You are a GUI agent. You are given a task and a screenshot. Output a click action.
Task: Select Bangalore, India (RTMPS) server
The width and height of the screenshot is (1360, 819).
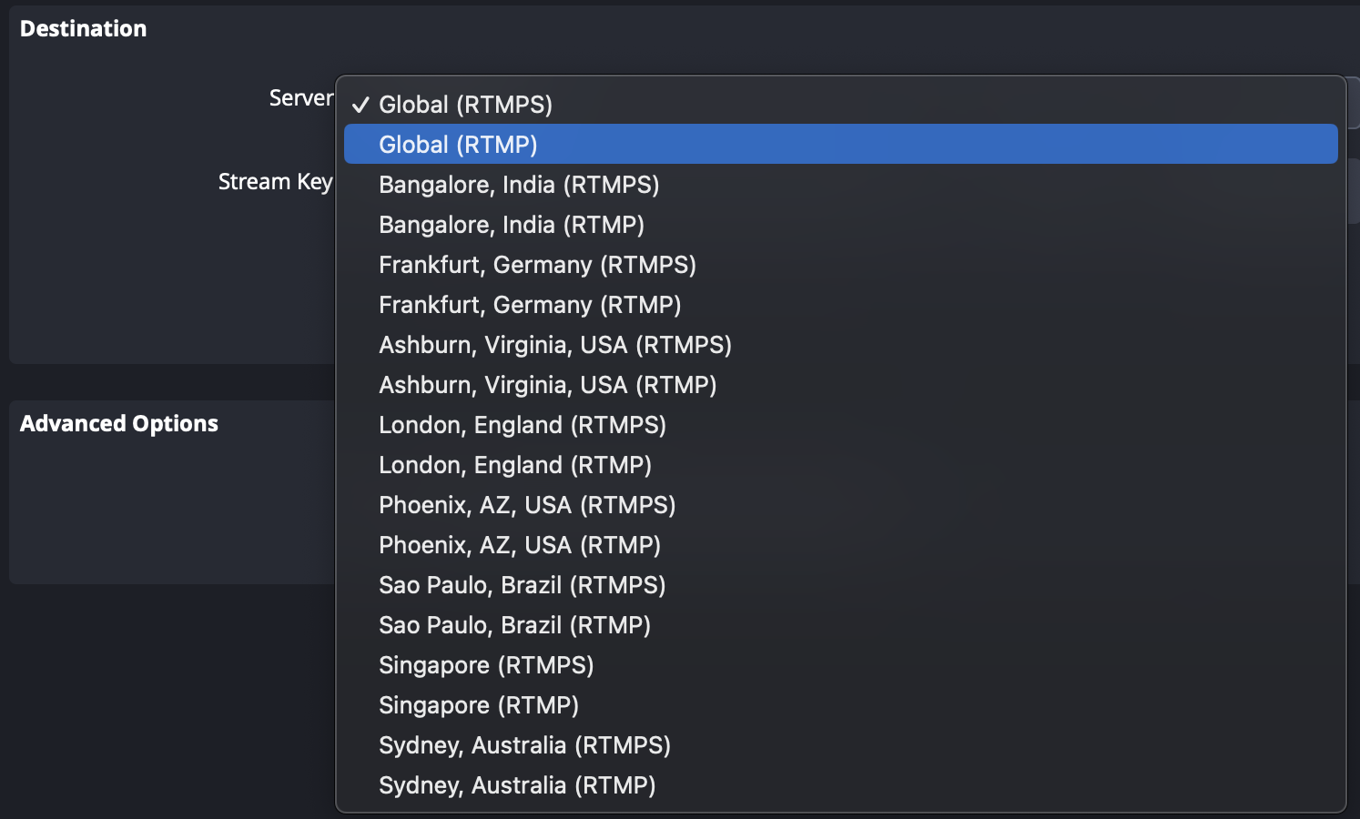(519, 185)
